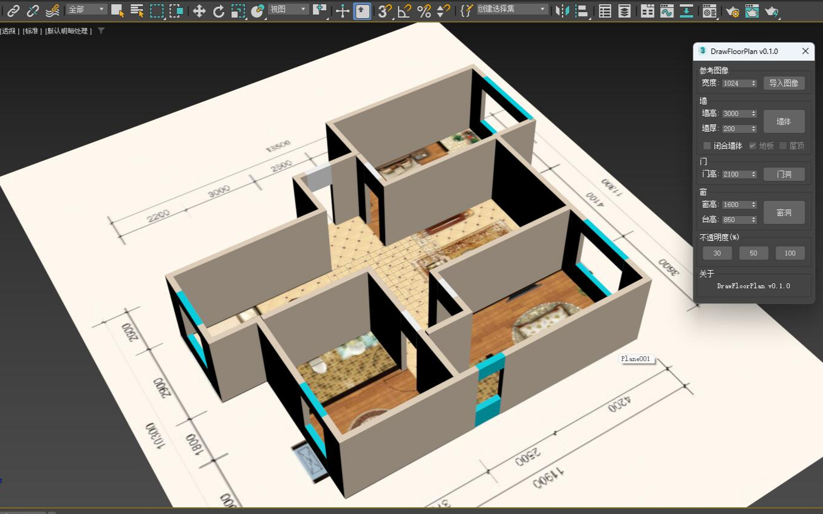Screen dimensions: 823x514
Task: Open the Material Editor icon
Action: pyautogui.click(x=709, y=10)
